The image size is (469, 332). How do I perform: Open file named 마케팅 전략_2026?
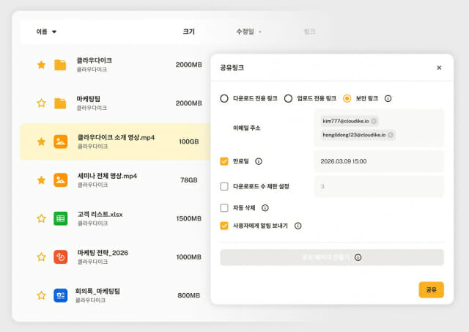103,253
